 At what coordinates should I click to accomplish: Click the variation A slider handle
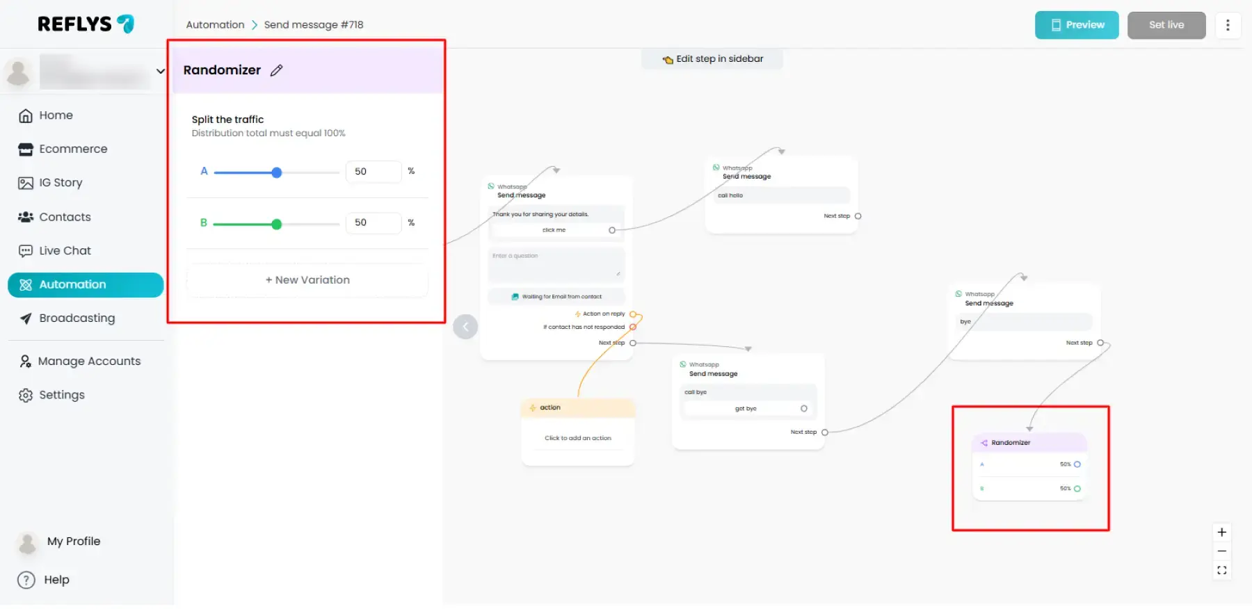click(x=277, y=172)
